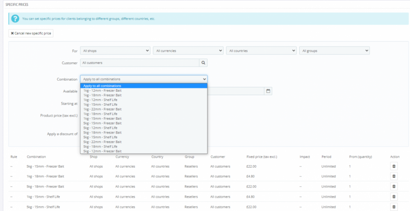The image size is (410, 211).
Task: Delete the 5kg - 15mm - Shelf Life price row
Action: (394, 207)
